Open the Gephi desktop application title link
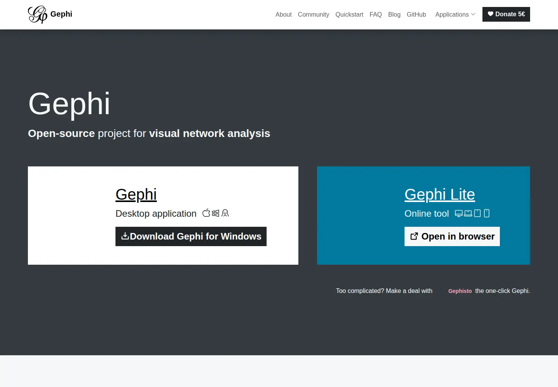The image size is (558, 387). point(136,194)
